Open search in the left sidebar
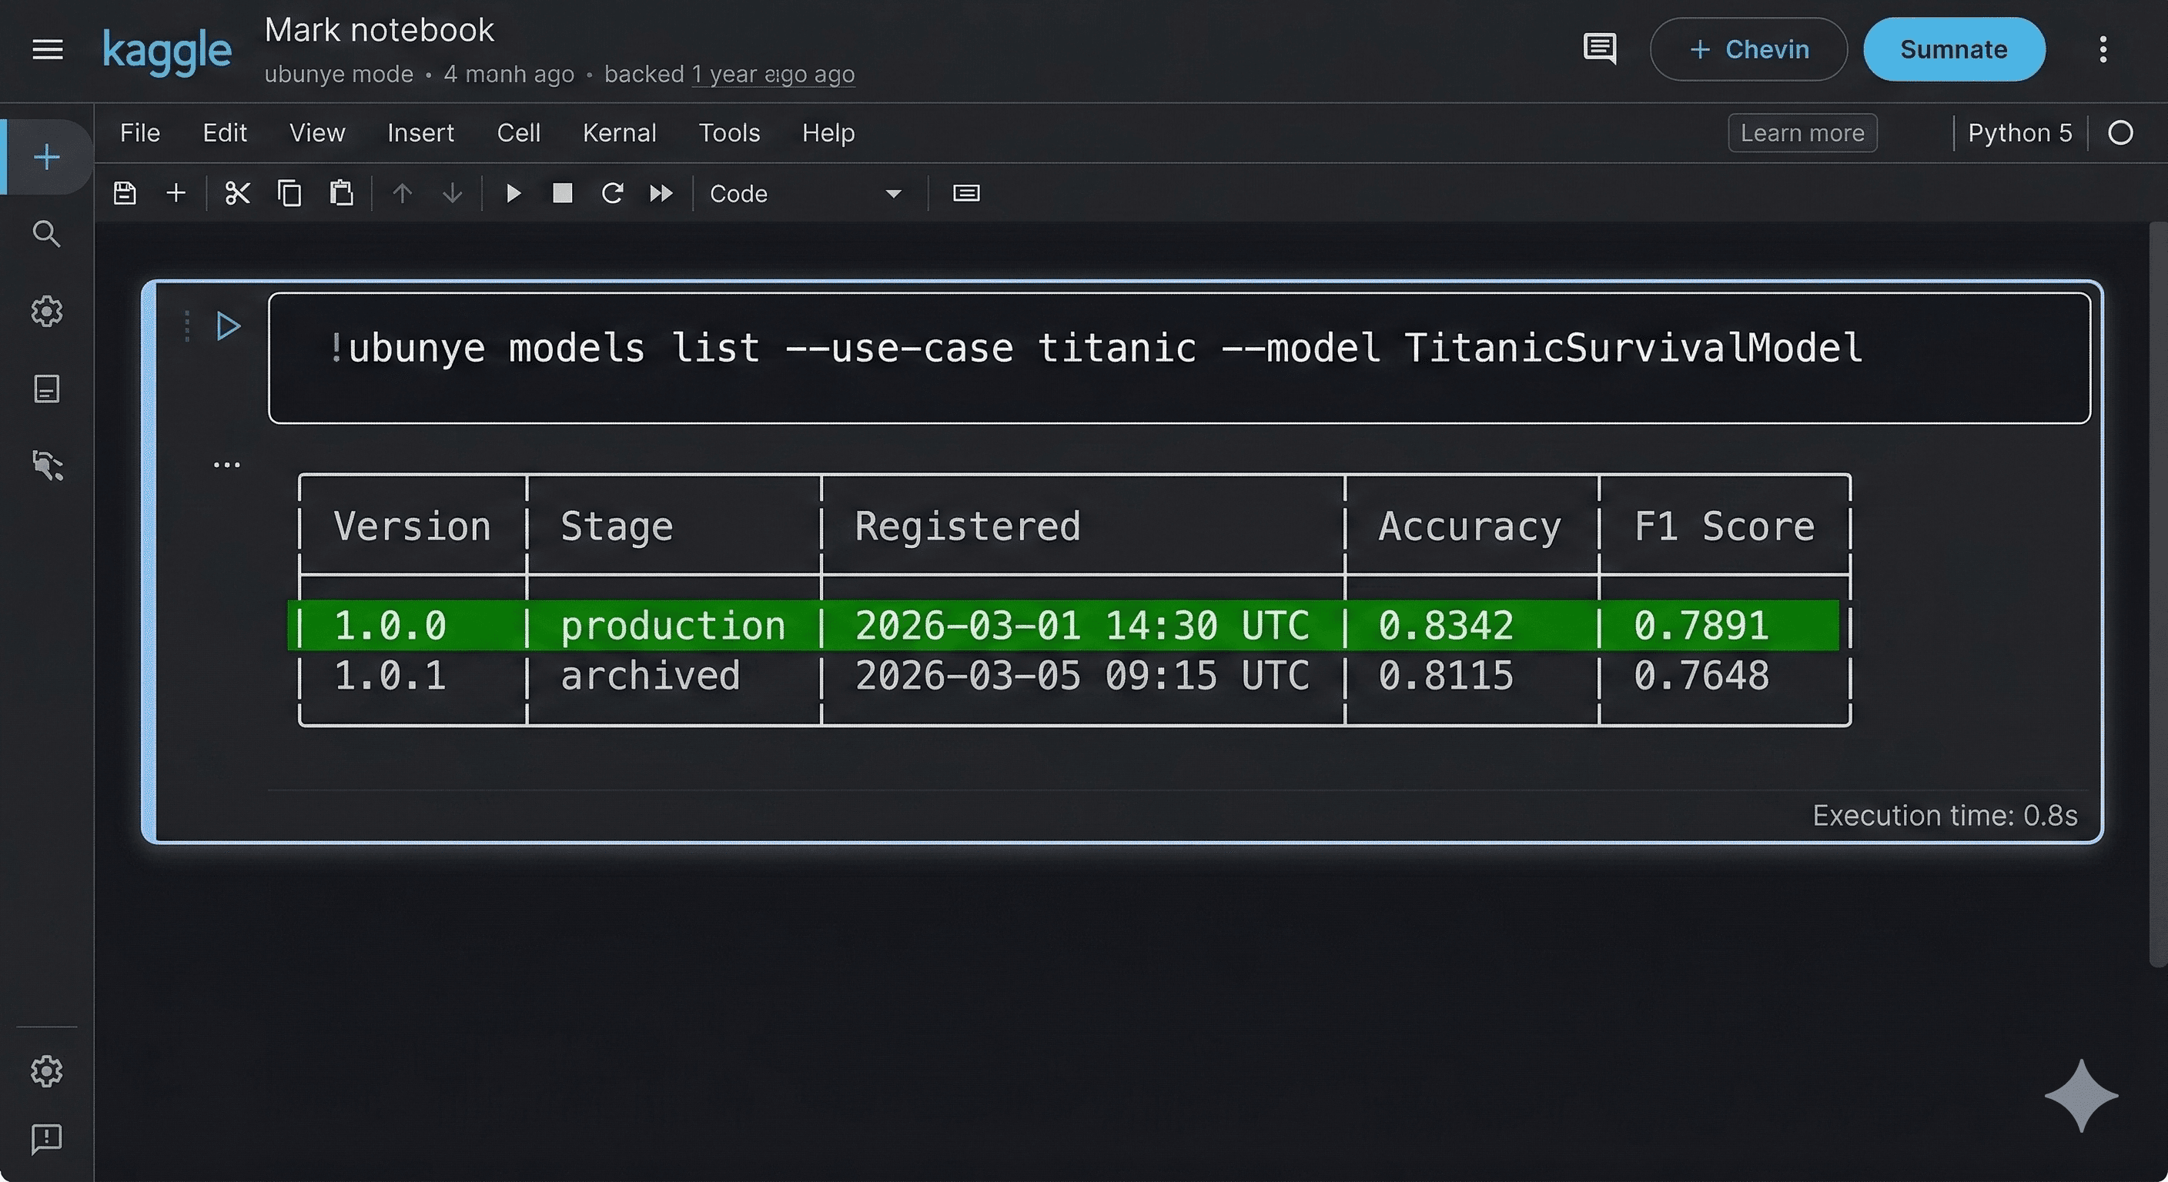 coord(46,234)
